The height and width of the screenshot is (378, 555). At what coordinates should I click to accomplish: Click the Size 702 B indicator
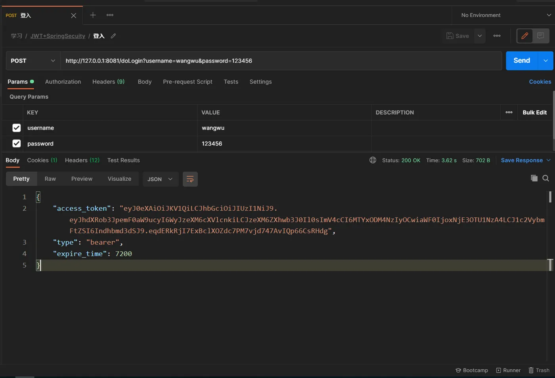tap(476, 160)
